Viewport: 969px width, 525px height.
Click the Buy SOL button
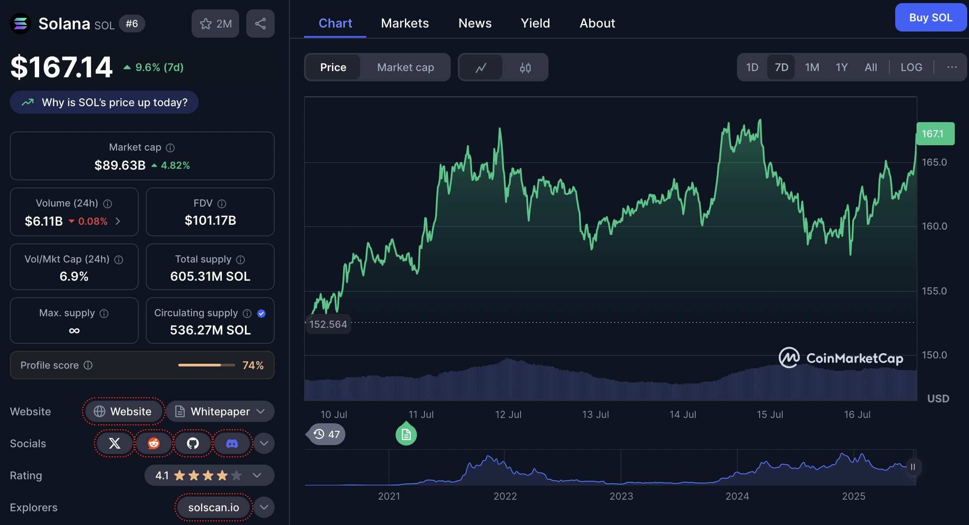[x=930, y=17]
